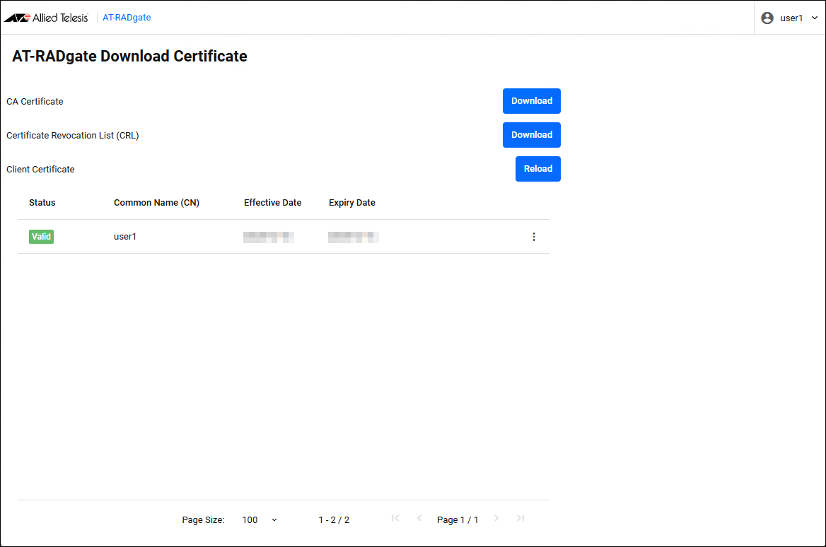Open the Page Size 100 dropdown
Image resolution: width=826 pixels, height=547 pixels.
coord(259,519)
